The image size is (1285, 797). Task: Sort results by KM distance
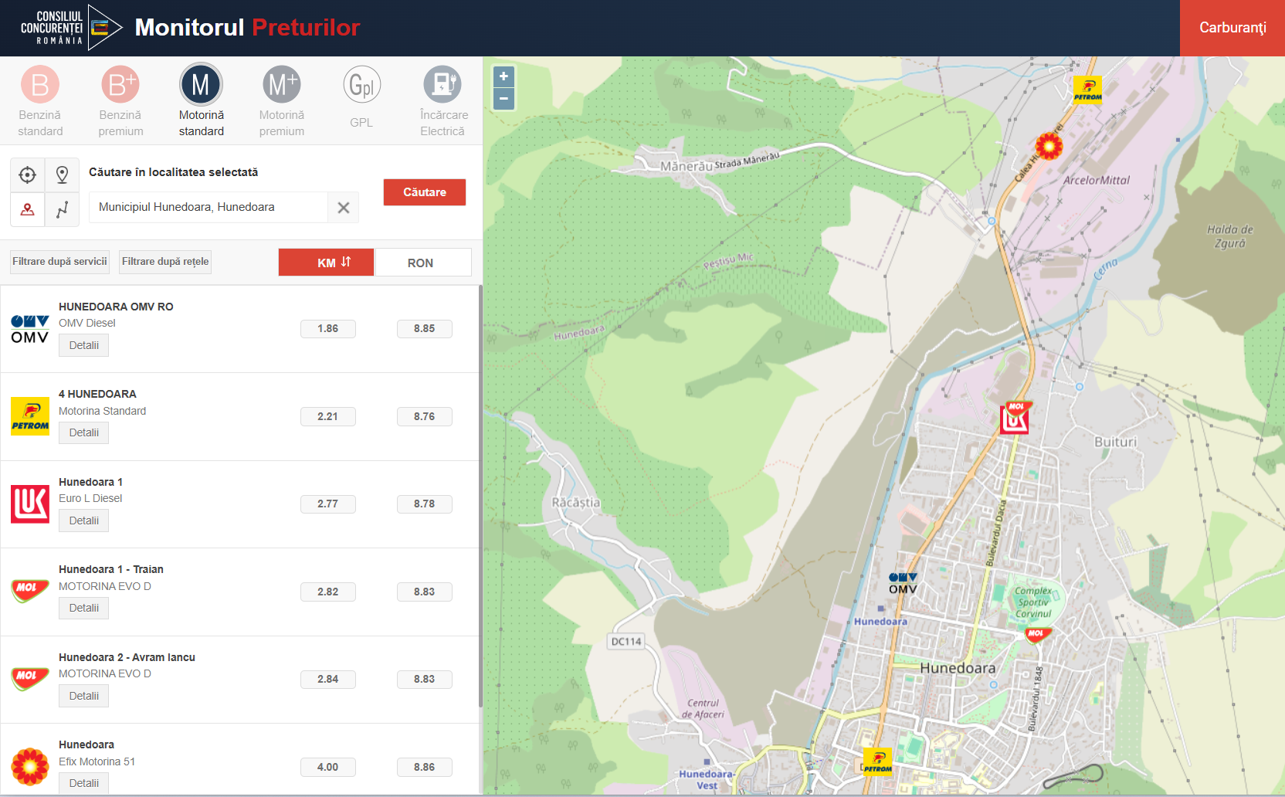[x=326, y=263]
